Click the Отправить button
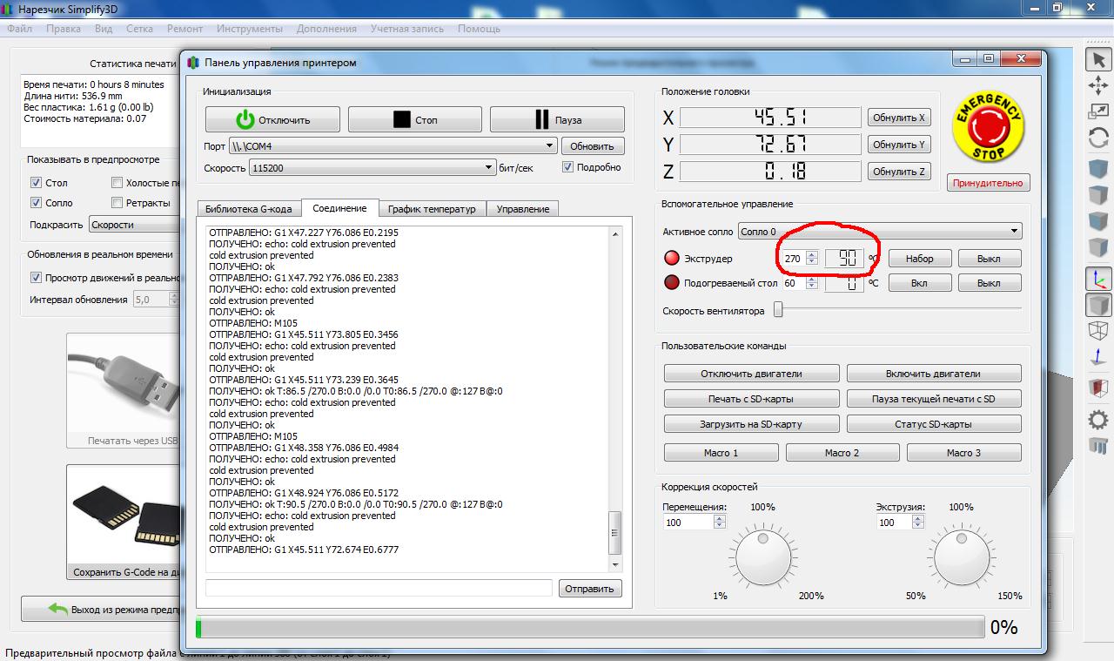 coord(590,589)
